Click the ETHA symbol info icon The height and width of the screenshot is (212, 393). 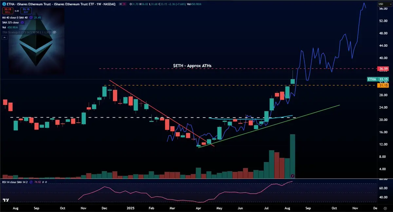pyautogui.click(x=4, y=4)
